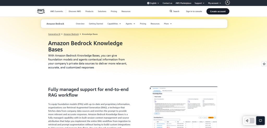Select the Bedrock Resources tab

pyautogui.click(x=155, y=24)
